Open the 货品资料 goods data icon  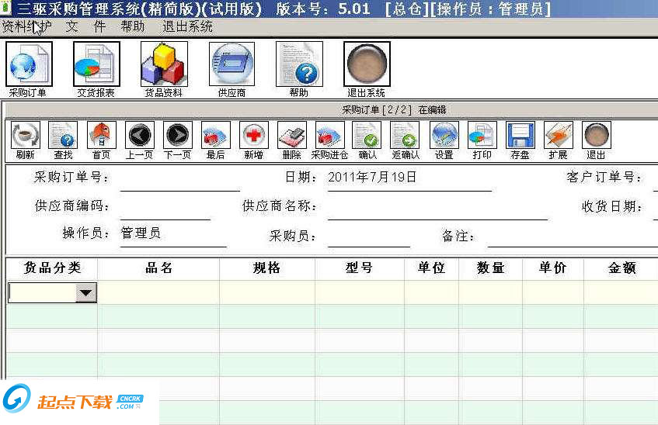click(164, 64)
